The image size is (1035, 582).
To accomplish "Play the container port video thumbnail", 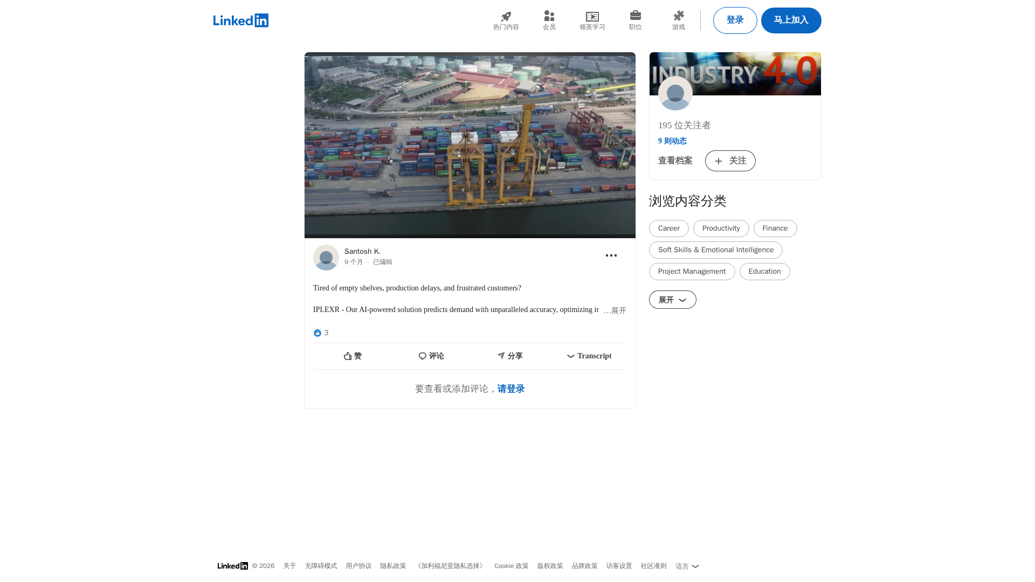I will click(470, 145).
